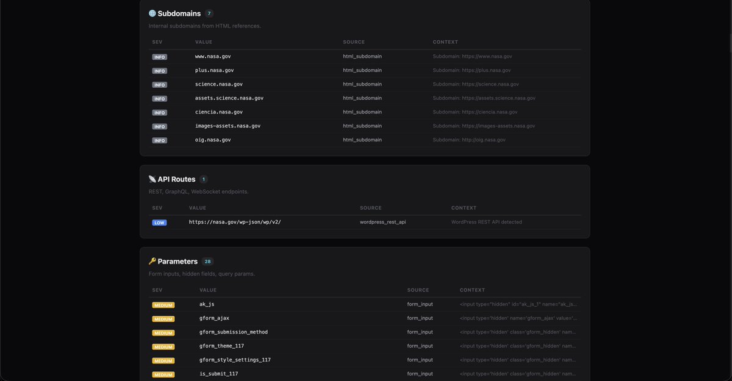Click MEDIUM badge in is_submit_117 row
Screen dimensions: 732x381
[163, 375]
